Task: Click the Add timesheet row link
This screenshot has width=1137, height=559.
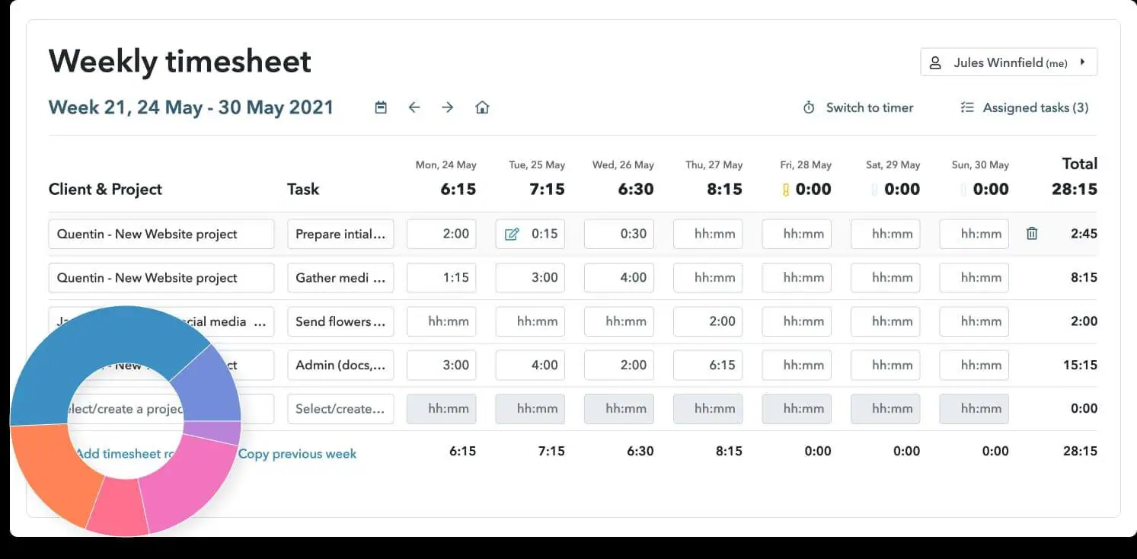Action: click(122, 454)
